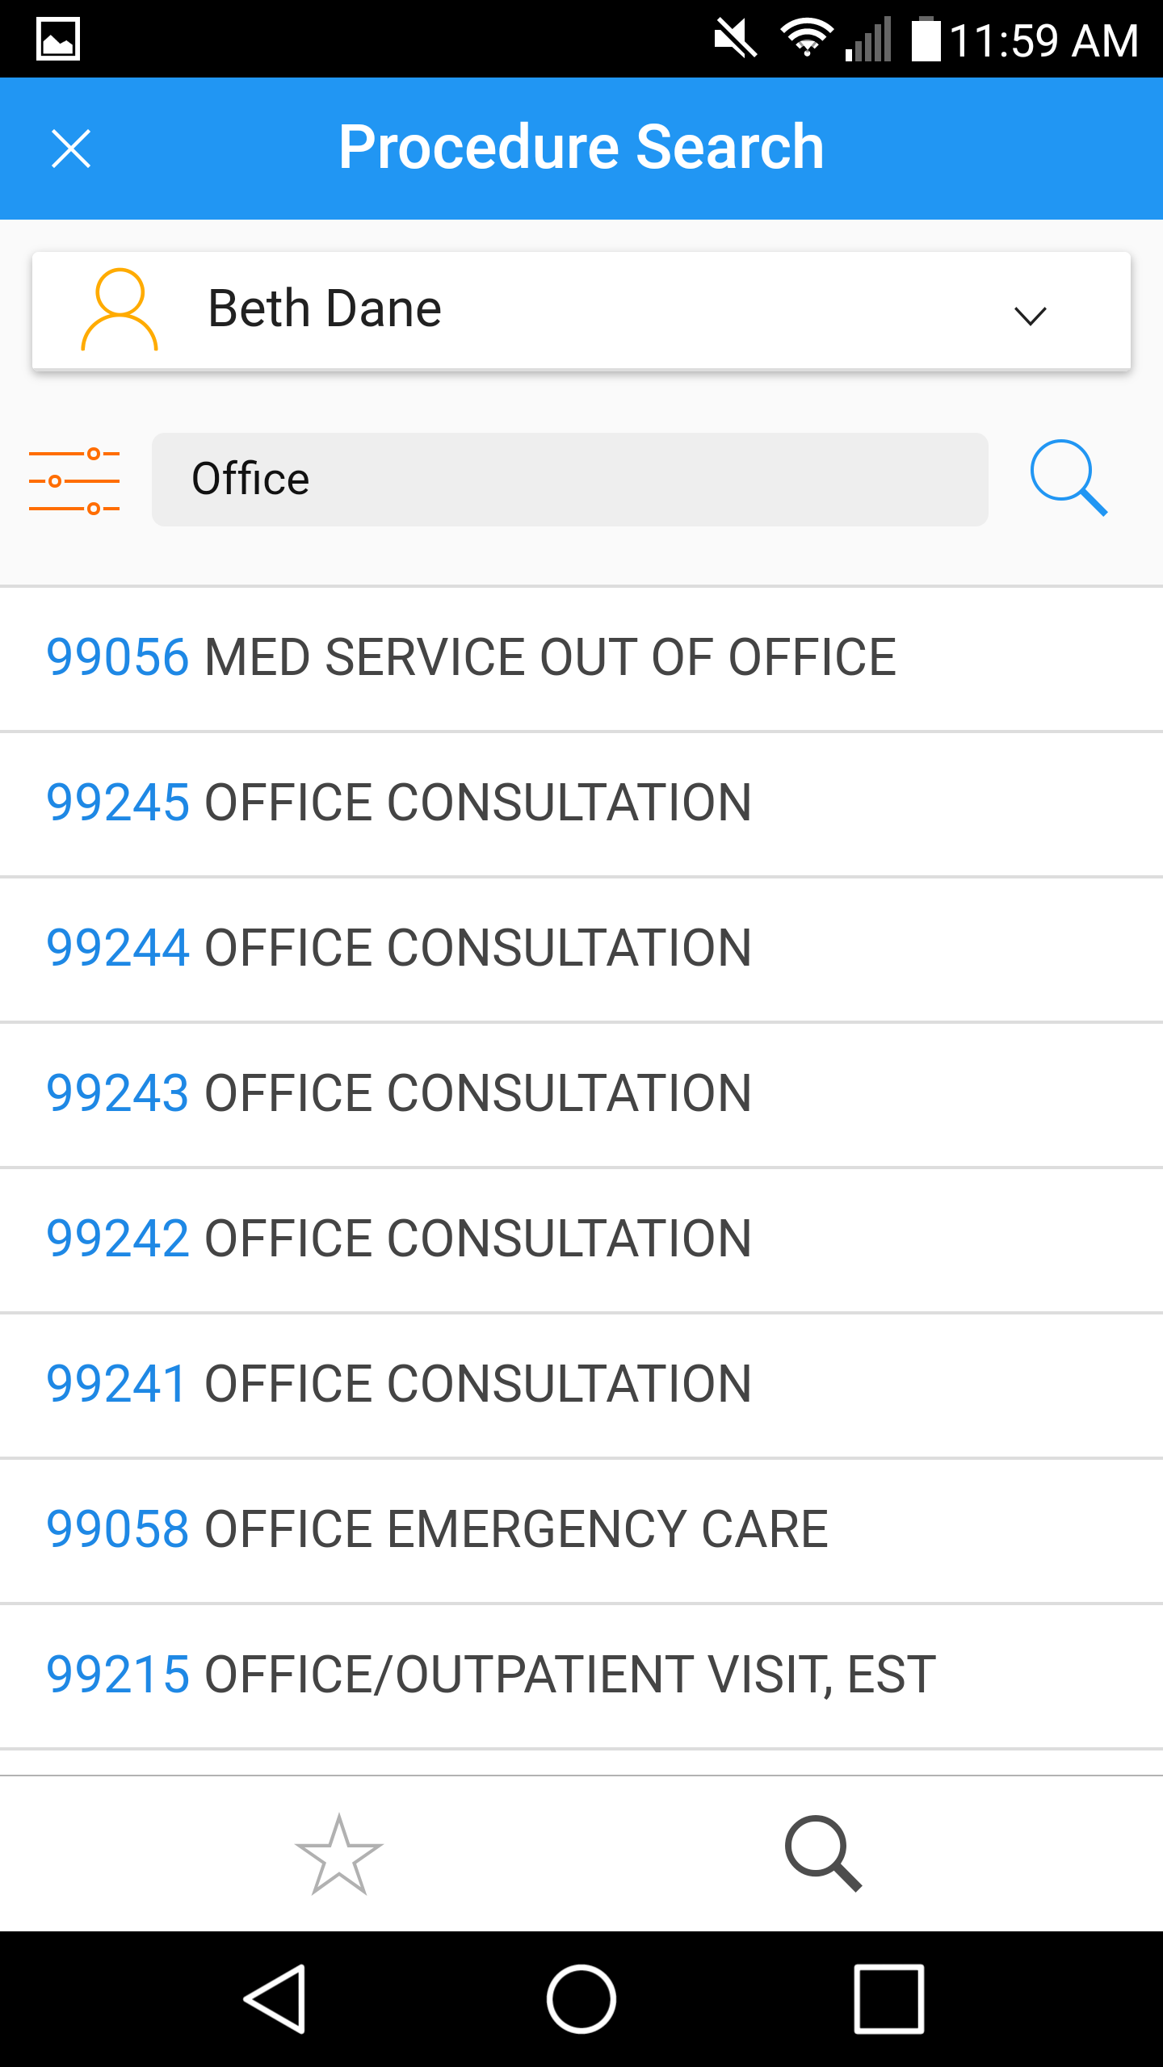Select 99058 OFFICE EMERGENCY CARE
This screenshot has height=2067, width=1163.
[581, 1531]
